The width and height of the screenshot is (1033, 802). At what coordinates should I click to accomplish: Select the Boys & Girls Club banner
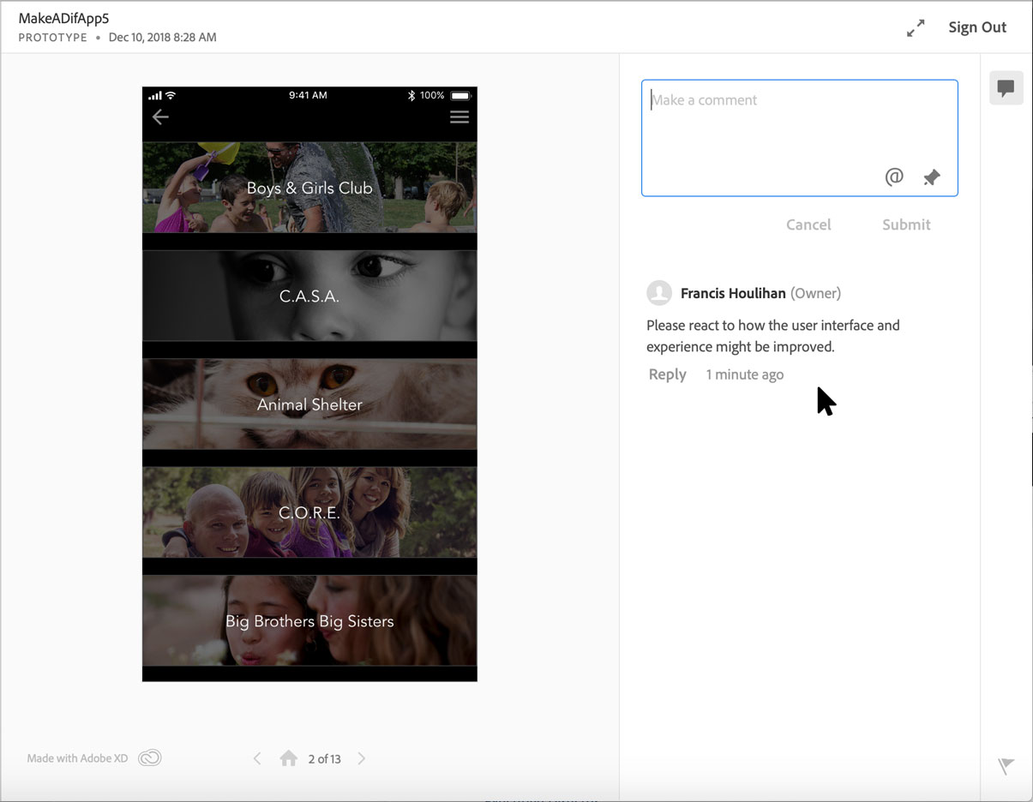tap(309, 188)
